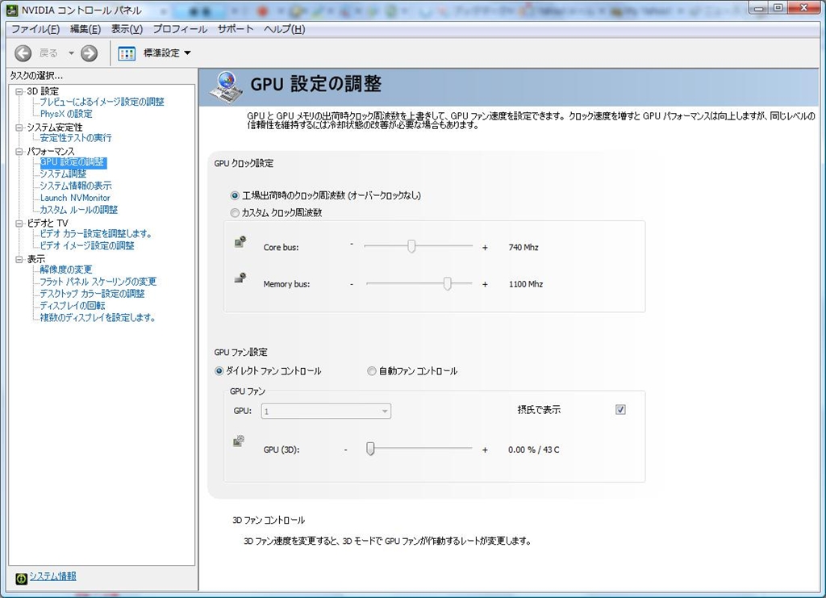Click the GPU (3D) fan minus sign
The width and height of the screenshot is (826, 598).
(x=345, y=450)
